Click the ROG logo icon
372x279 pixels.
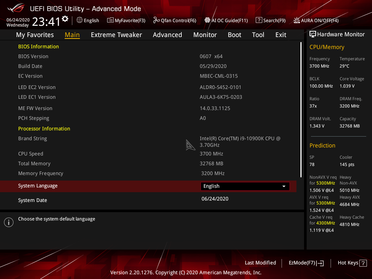pos(16,8)
